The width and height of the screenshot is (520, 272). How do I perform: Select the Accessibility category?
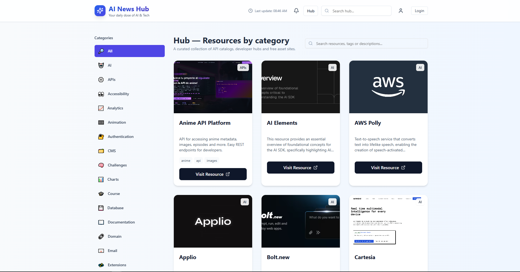[x=129, y=94]
